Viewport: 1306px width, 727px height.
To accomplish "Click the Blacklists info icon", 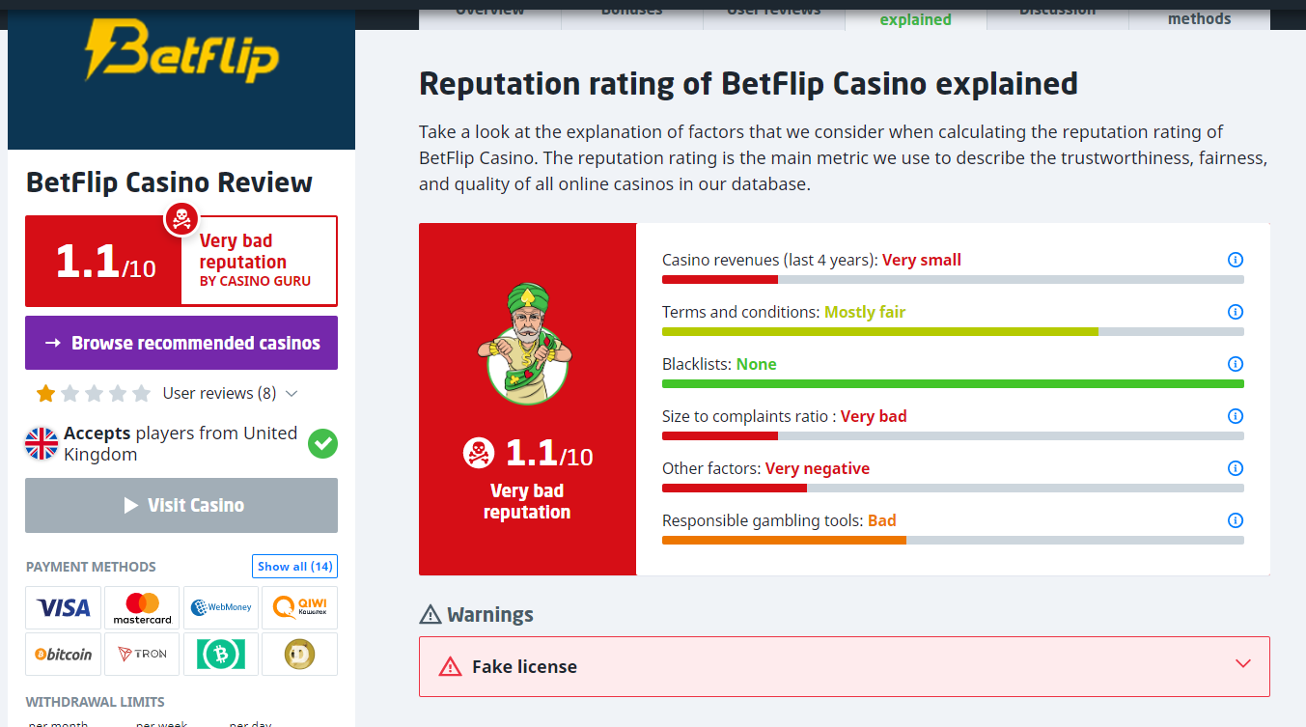I will [1235, 364].
